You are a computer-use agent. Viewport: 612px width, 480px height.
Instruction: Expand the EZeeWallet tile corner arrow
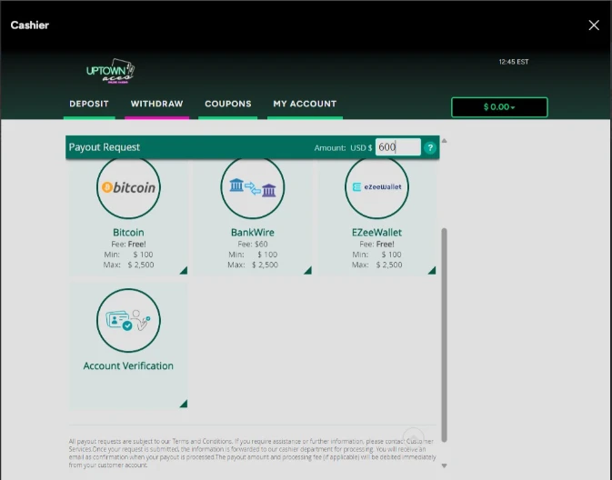(432, 270)
